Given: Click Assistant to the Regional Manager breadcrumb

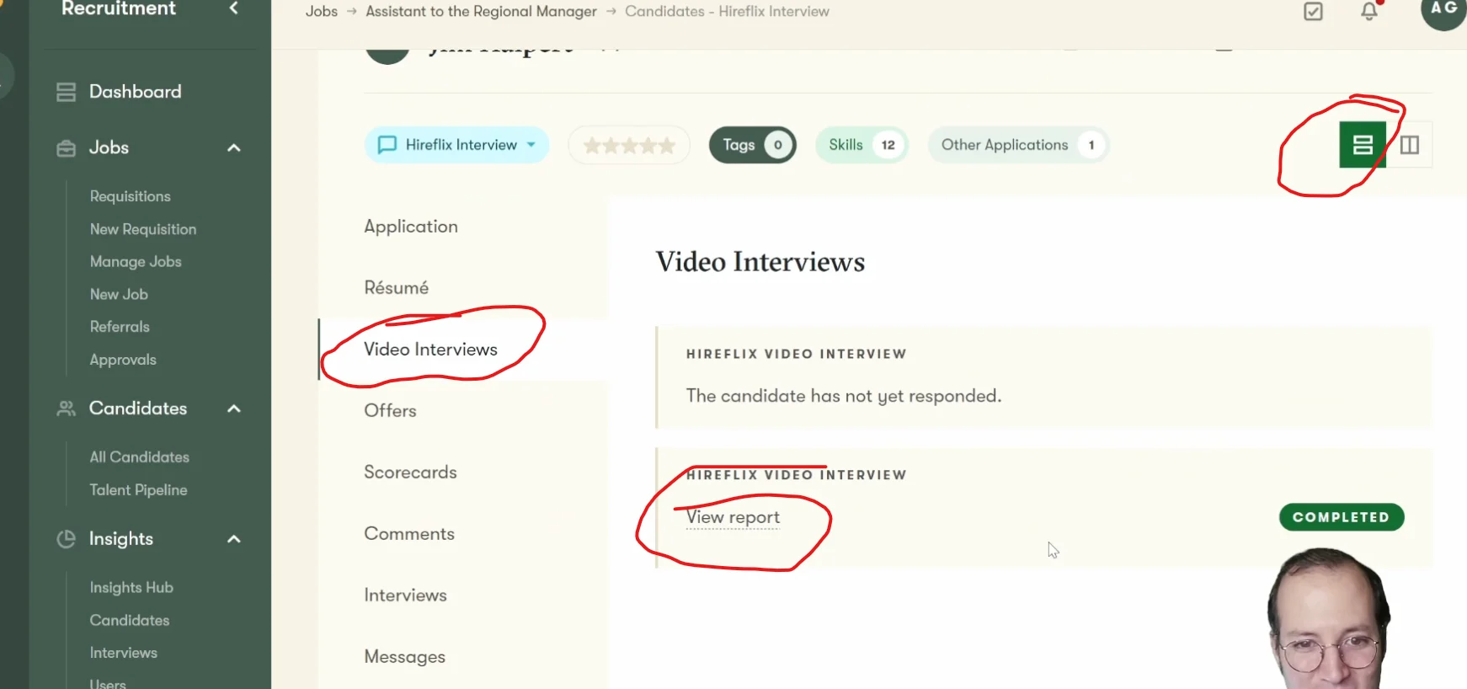Looking at the screenshot, I should pyautogui.click(x=481, y=11).
